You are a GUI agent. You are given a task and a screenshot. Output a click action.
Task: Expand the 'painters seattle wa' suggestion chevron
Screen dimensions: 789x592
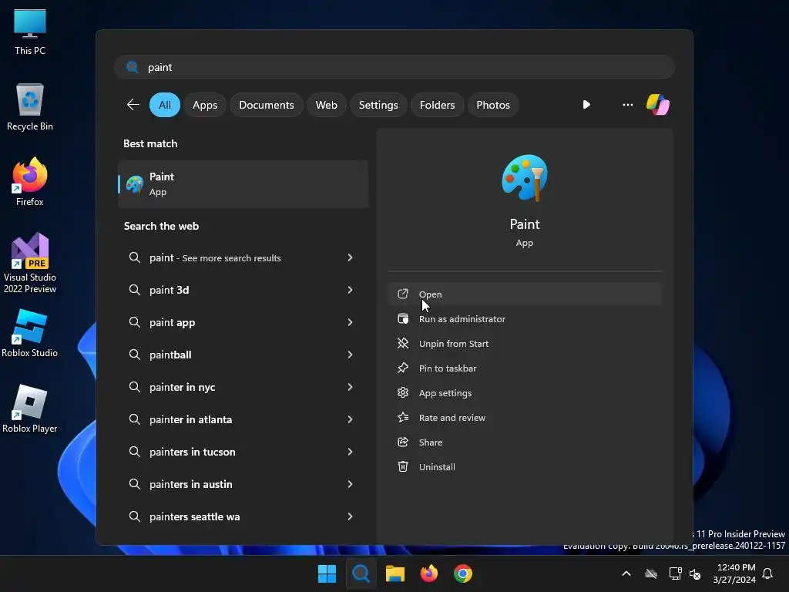click(x=351, y=516)
